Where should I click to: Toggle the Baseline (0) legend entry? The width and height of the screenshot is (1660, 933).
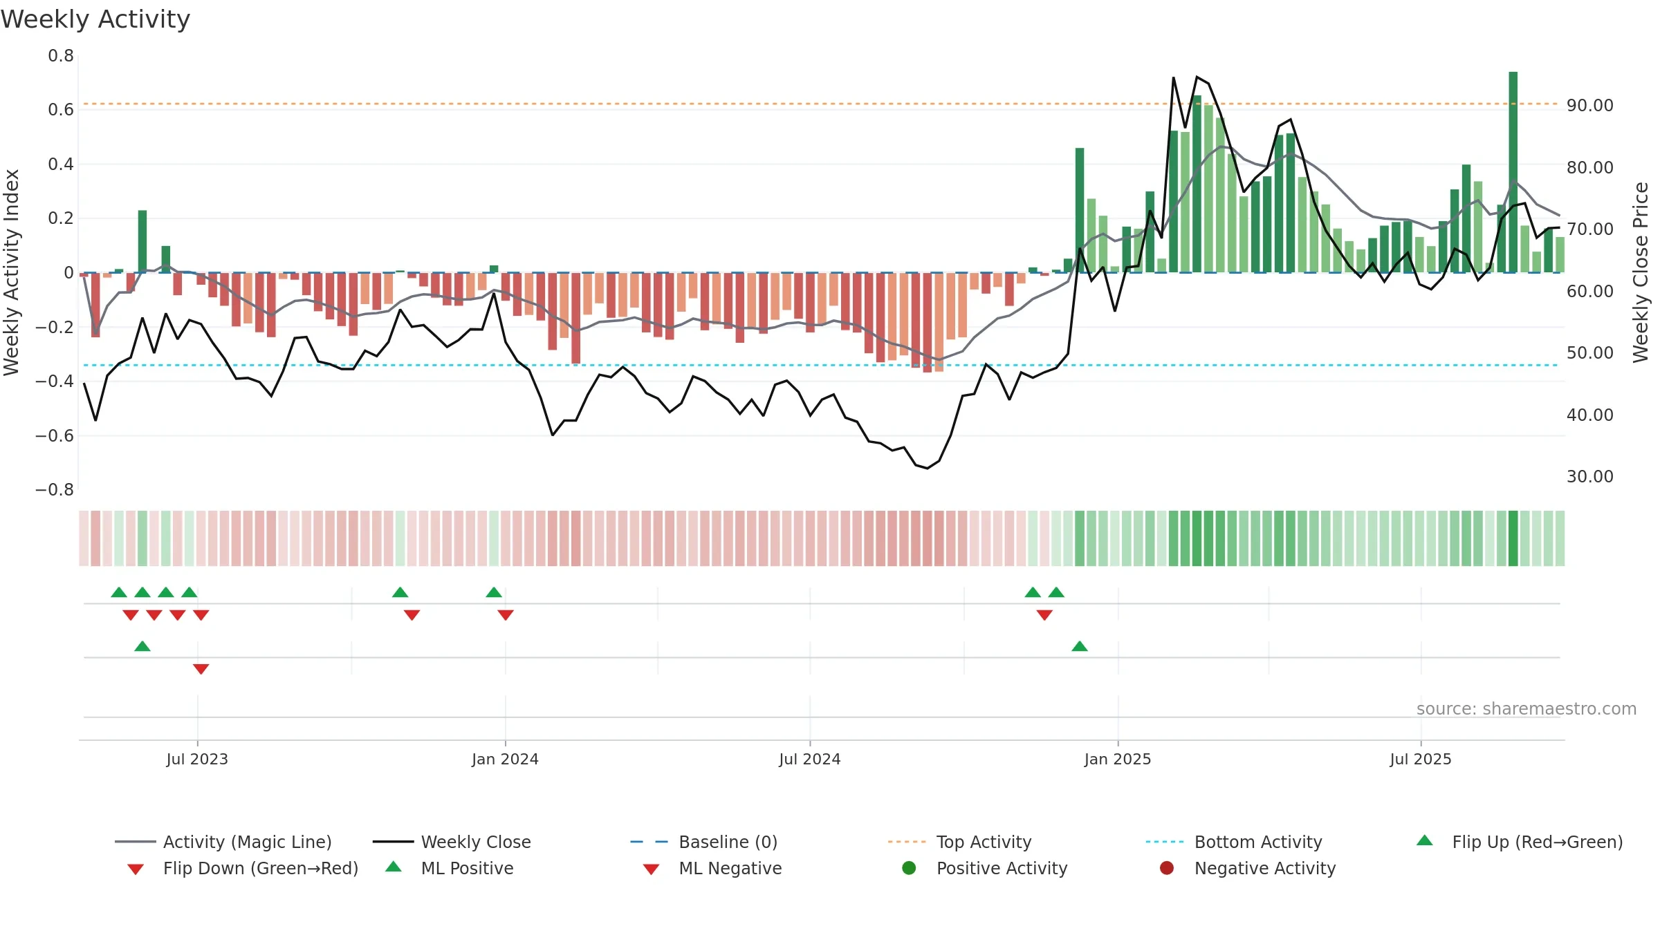click(704, 842)
